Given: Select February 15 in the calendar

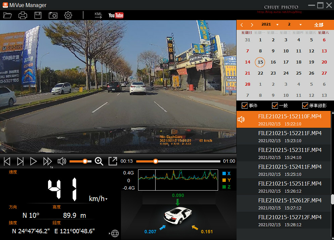Looking at the screenshot, I should point(260,62).
